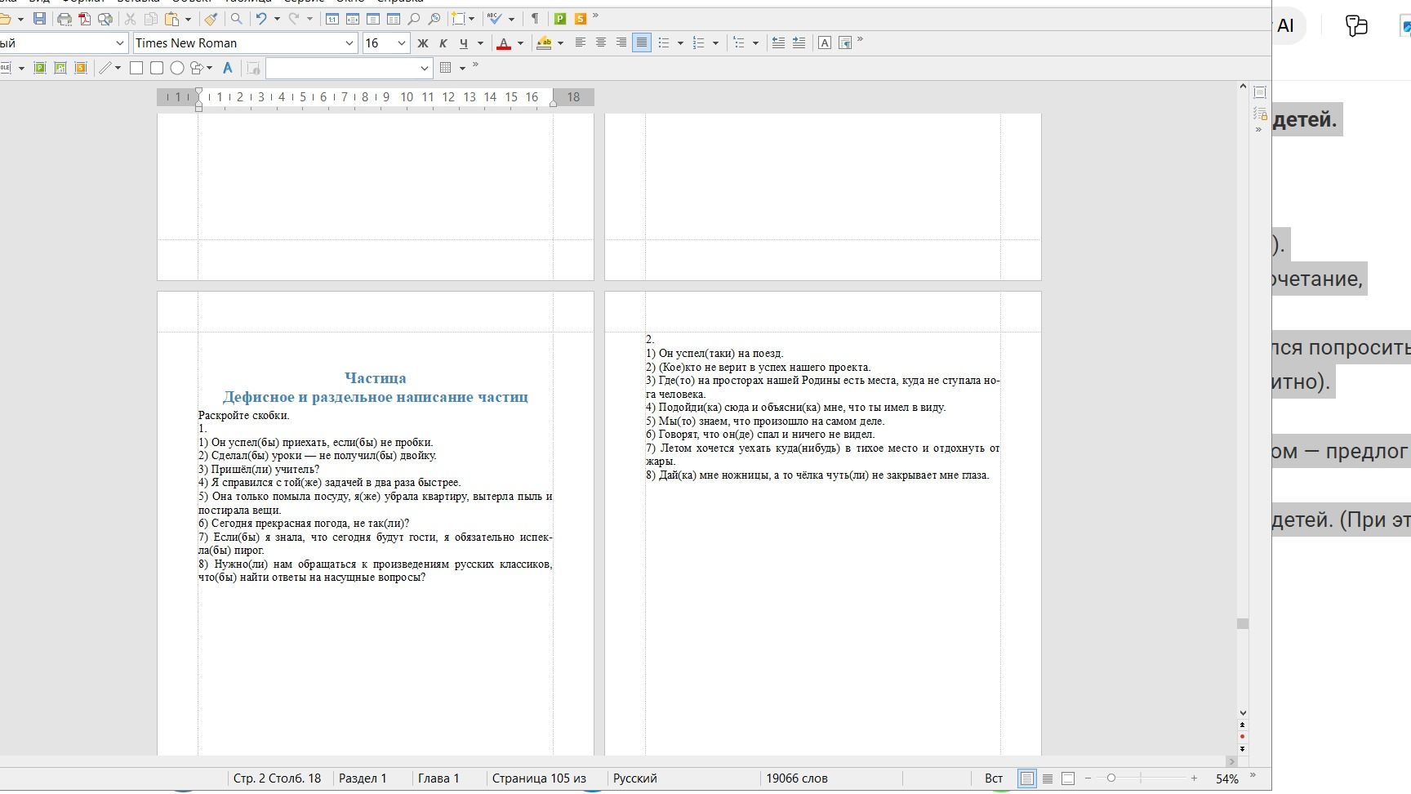Screen dimensions: 1411x794
Task: Select the rectangle drawing tool
Action: click(x=136, y=68)
